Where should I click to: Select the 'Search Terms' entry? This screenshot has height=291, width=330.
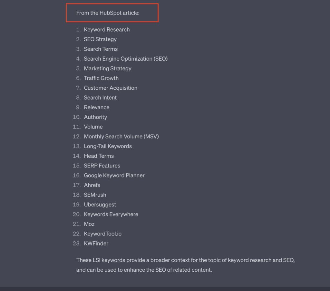pyautogui.click(x=101, y=49)
